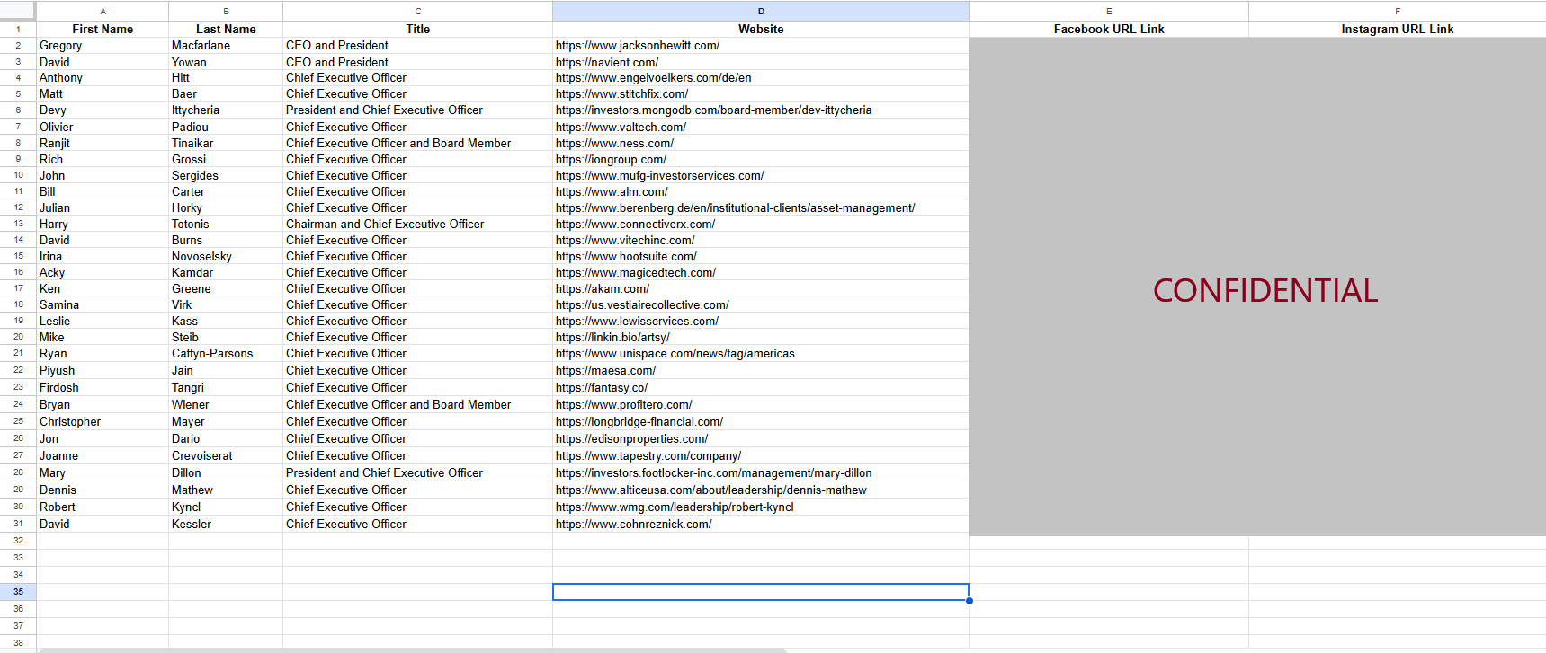Select the cell containing "Gregory"
The height and width of the screenshot is (653, 1546).
[x=103, y=45]
